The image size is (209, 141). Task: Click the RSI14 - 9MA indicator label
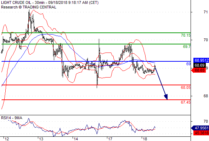click(12, 118)
